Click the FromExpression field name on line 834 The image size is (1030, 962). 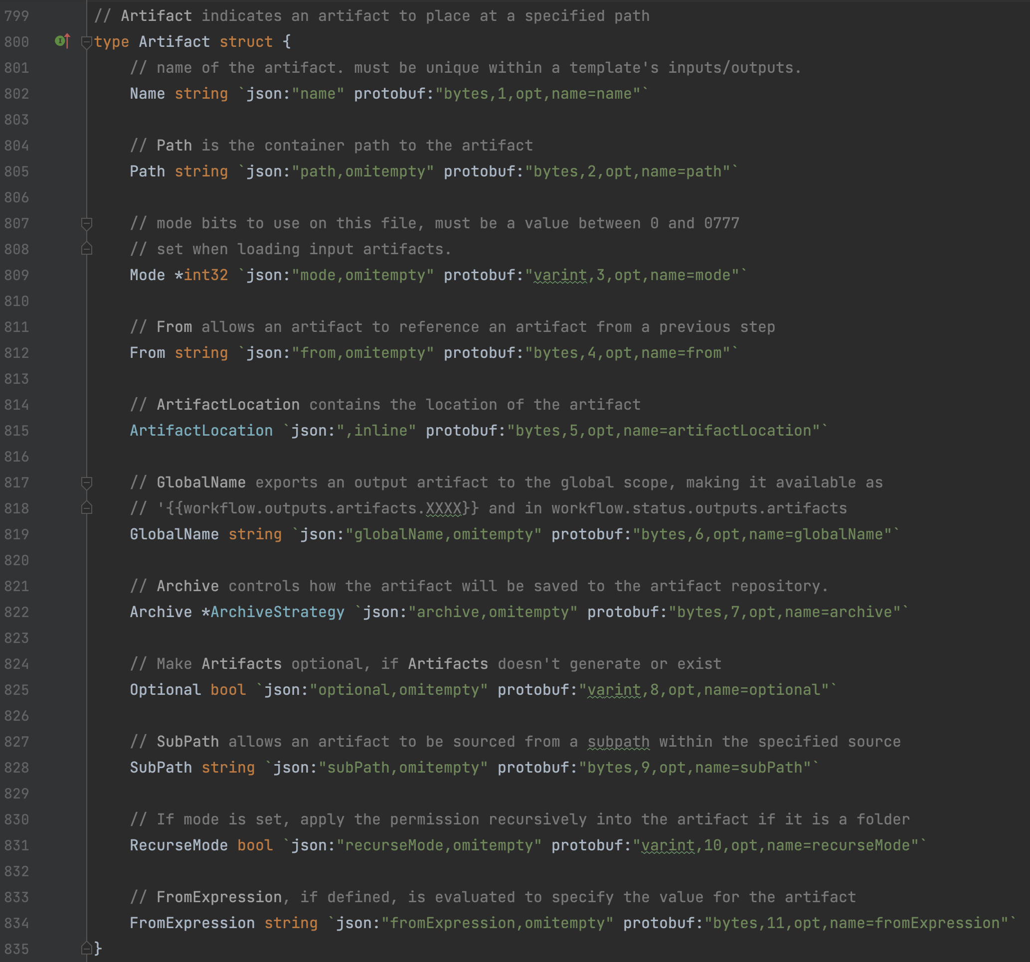pyautogui.click(x=192, y=923)
